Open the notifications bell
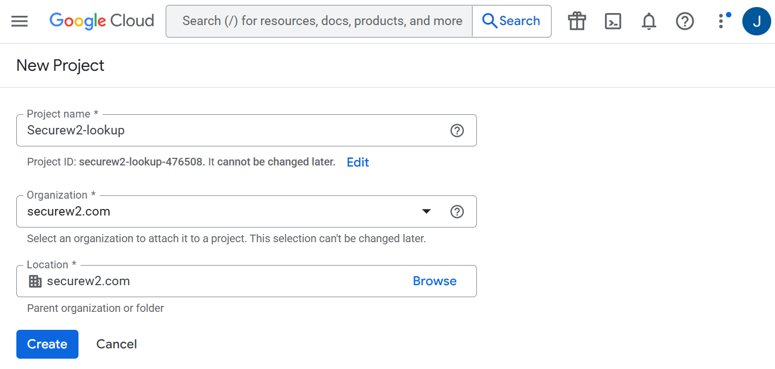Screen dimensions: 775x369 coord(649,21)
